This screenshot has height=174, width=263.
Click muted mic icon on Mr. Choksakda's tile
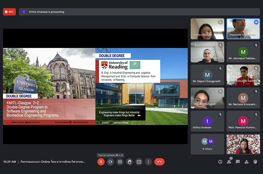coord(256,68)
